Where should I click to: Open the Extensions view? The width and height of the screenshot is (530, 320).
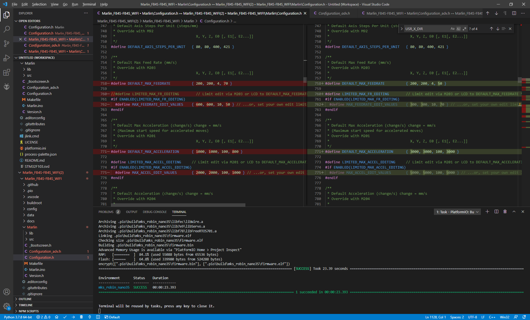coord(7,72)
